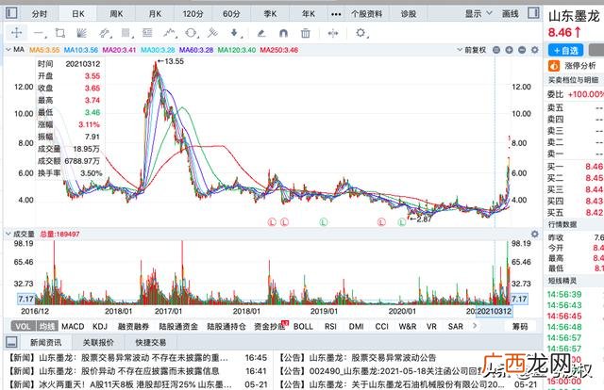This screenshot has width=604, height=390.
Task: Toggle VOL indicator button
Action: pyautogui.click(x=23, y=326)
